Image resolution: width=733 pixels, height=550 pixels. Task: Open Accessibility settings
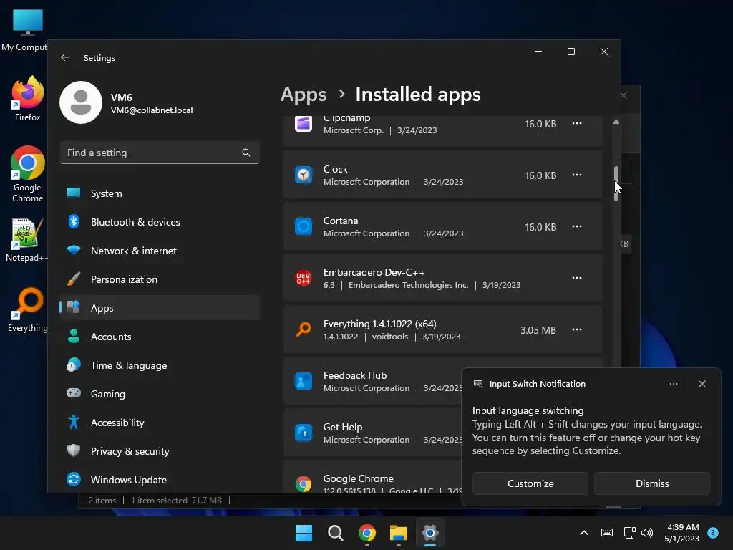[160, 423]
